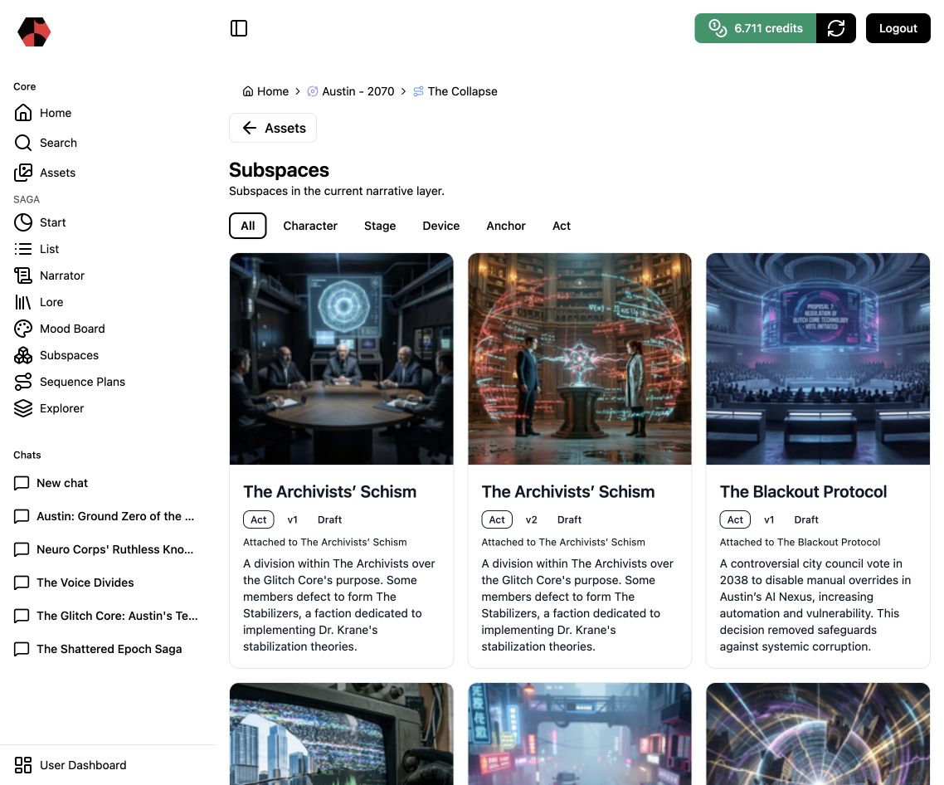The height and width of the screenshot is (785, 944).
Task: Open the Lore library
Action: (38, 302)
